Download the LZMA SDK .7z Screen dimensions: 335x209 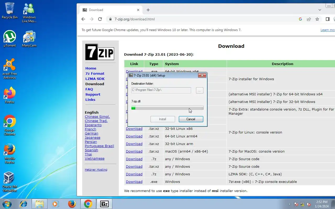(134, 174)
